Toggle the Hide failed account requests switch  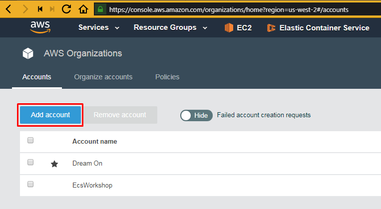point(196,115)
